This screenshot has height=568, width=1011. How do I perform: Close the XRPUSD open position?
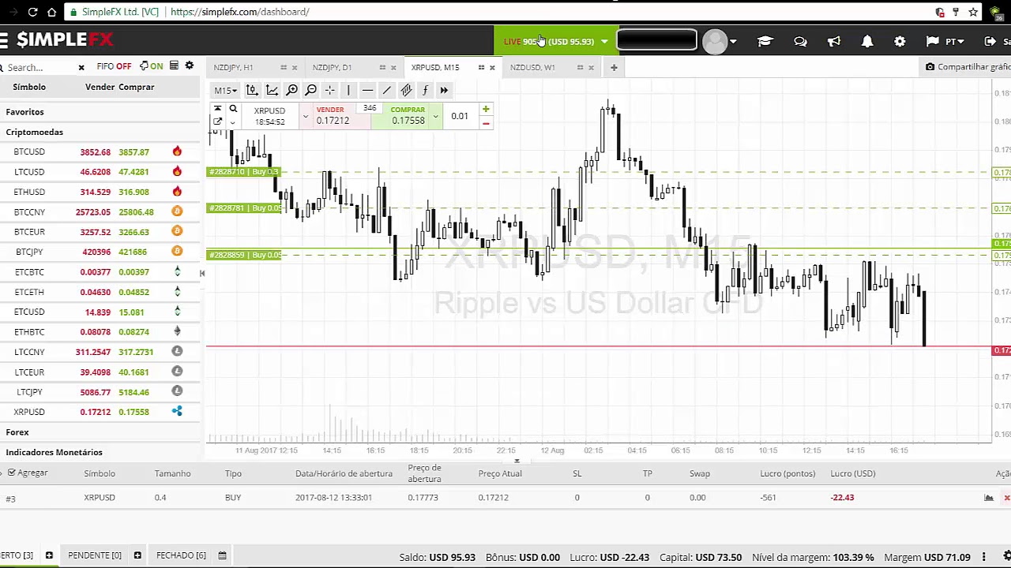click(1007, 498)
